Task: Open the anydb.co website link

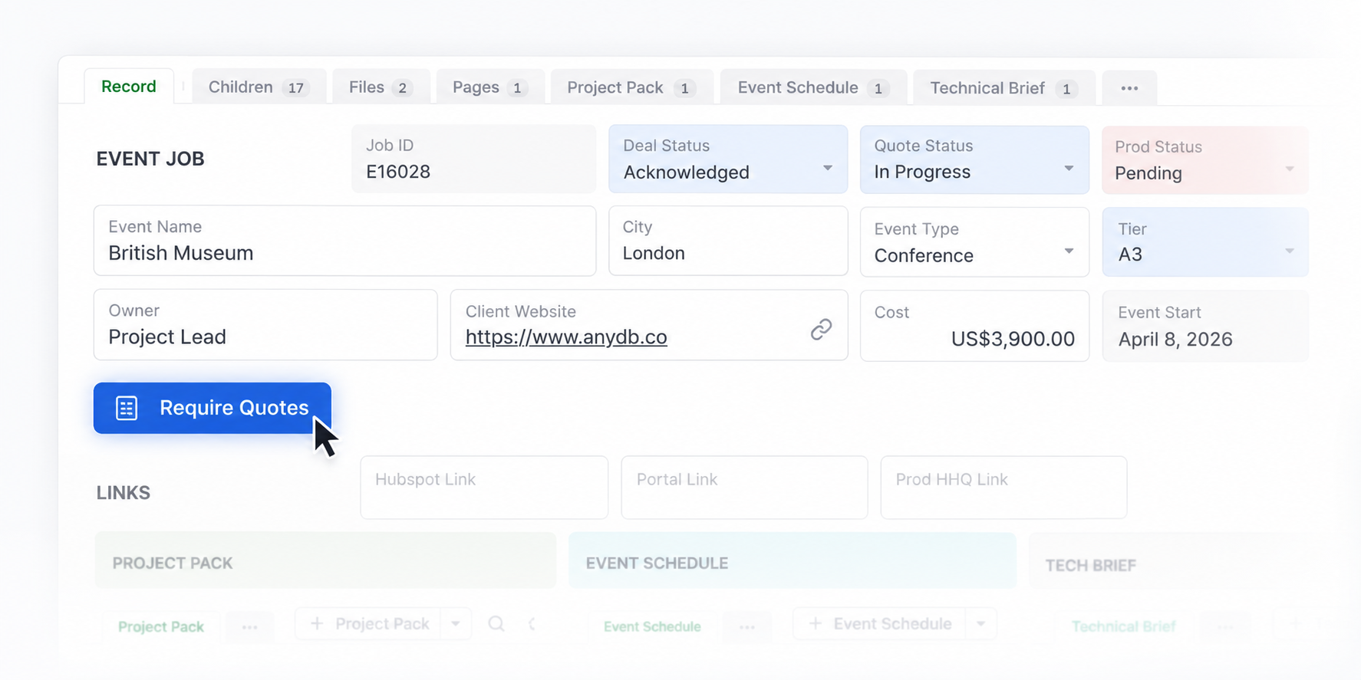Action: 566,337
